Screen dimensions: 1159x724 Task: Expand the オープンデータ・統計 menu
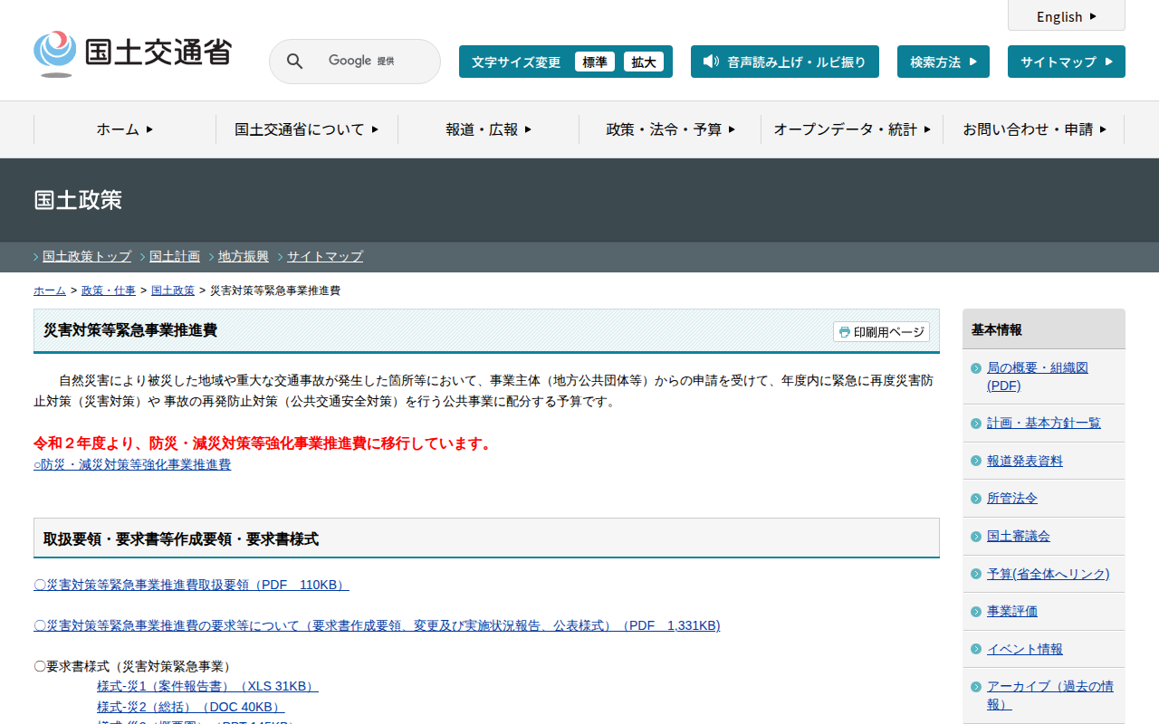tap(851, 129)
